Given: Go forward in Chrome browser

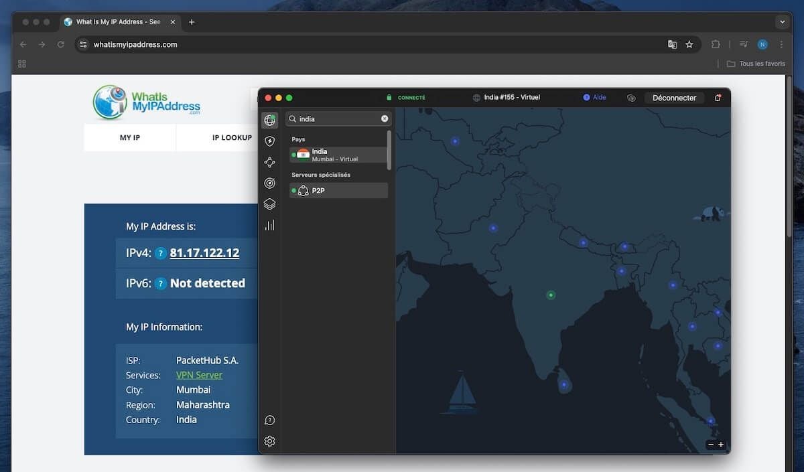Looking at the screenshot, I should coord(42,44).
